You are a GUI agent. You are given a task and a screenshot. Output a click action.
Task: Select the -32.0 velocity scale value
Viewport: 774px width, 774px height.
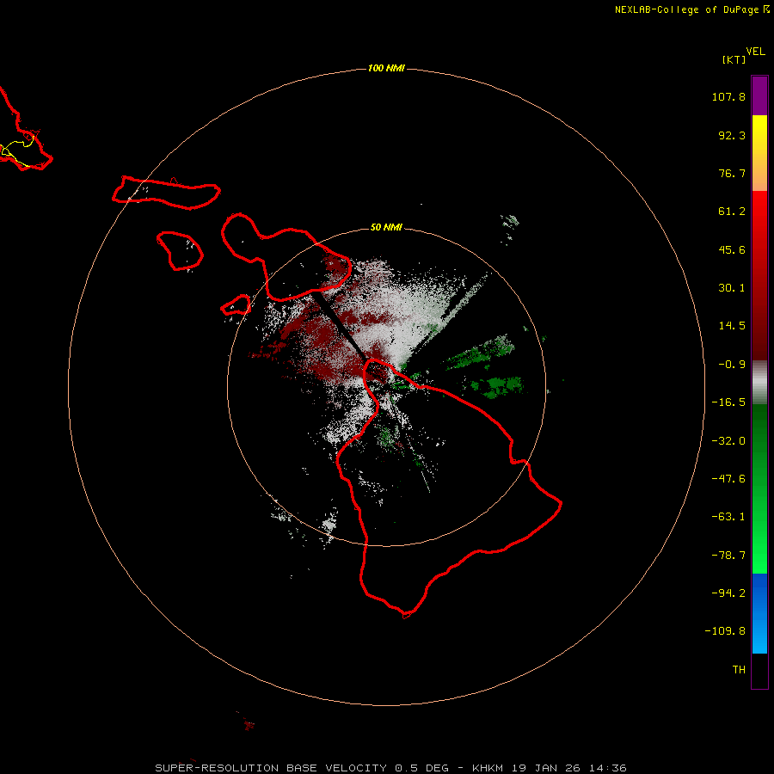(728, 441)
